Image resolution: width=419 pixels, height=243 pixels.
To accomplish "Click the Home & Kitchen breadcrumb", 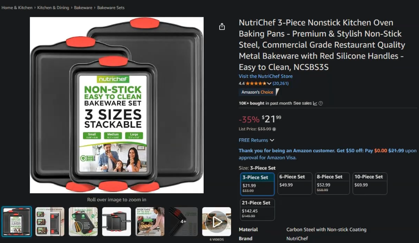I will click(x=17, y=8).
